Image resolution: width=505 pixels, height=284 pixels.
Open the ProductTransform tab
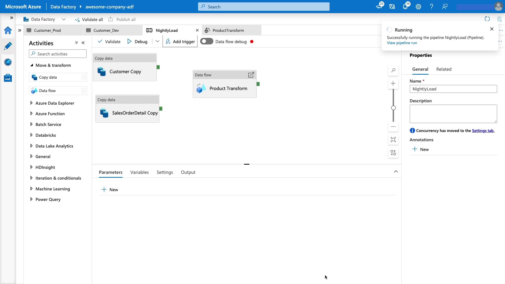[x=228, y=31]
